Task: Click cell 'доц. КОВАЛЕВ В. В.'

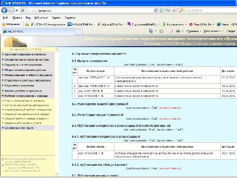Action: [x=96, y=91]
